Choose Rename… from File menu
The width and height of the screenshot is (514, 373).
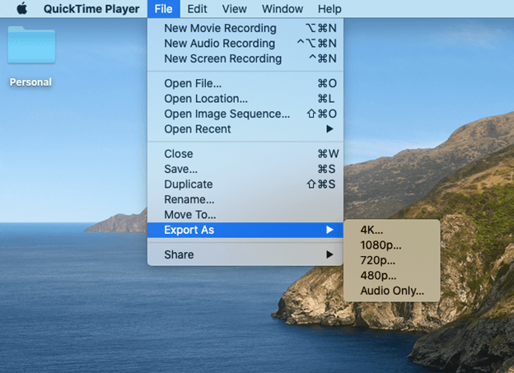tap(245, 199)
